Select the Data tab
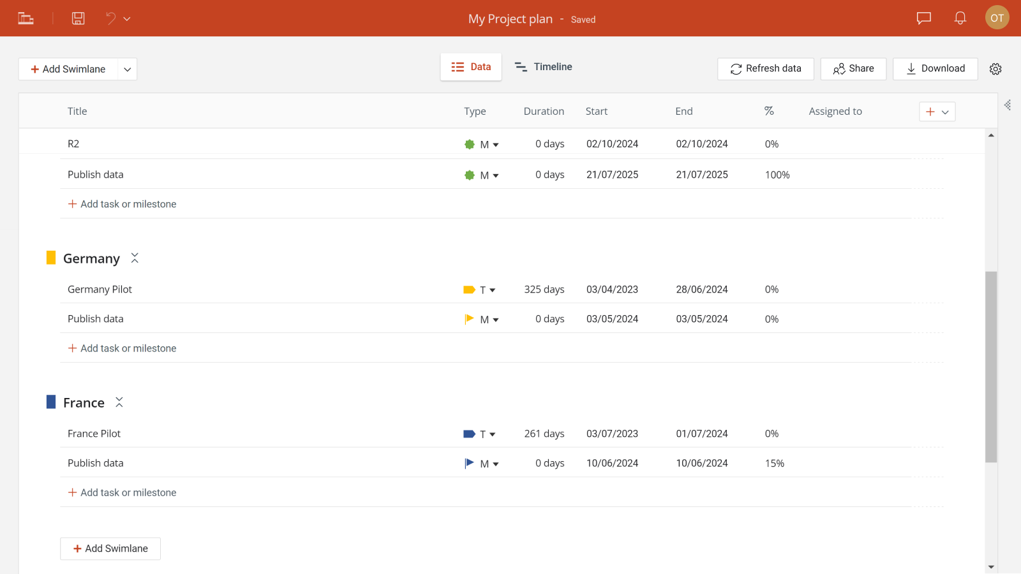Viewport: 1021px width, 574px height. pos(471,66)
